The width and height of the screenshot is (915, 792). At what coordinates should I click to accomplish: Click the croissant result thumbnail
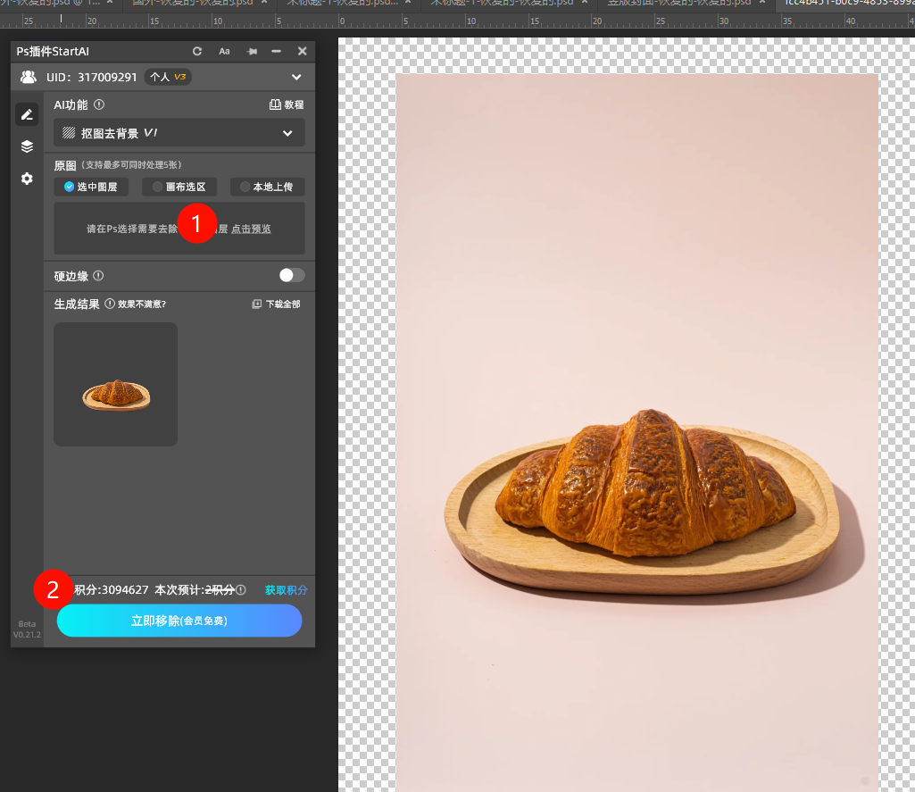tap(116, 385)
